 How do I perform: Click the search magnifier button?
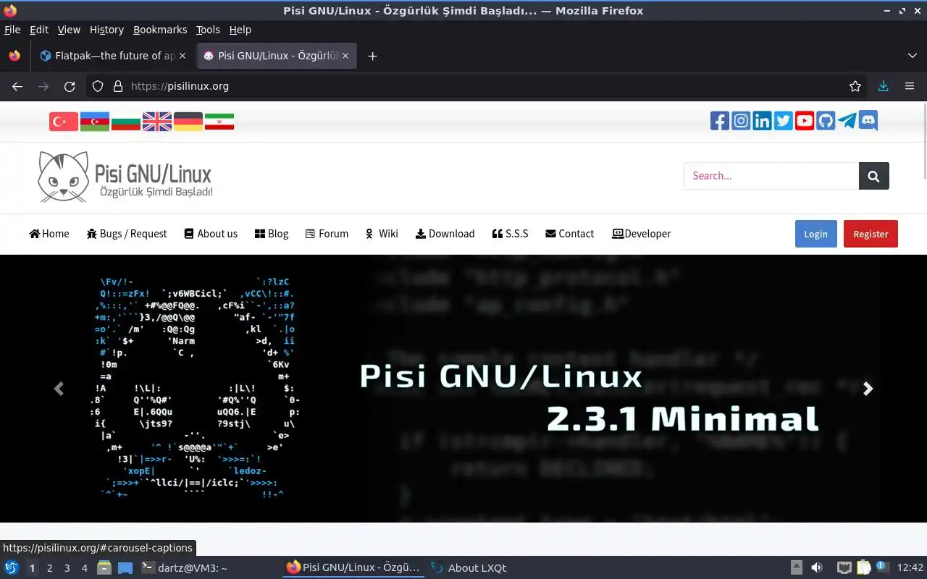(873, 176)
